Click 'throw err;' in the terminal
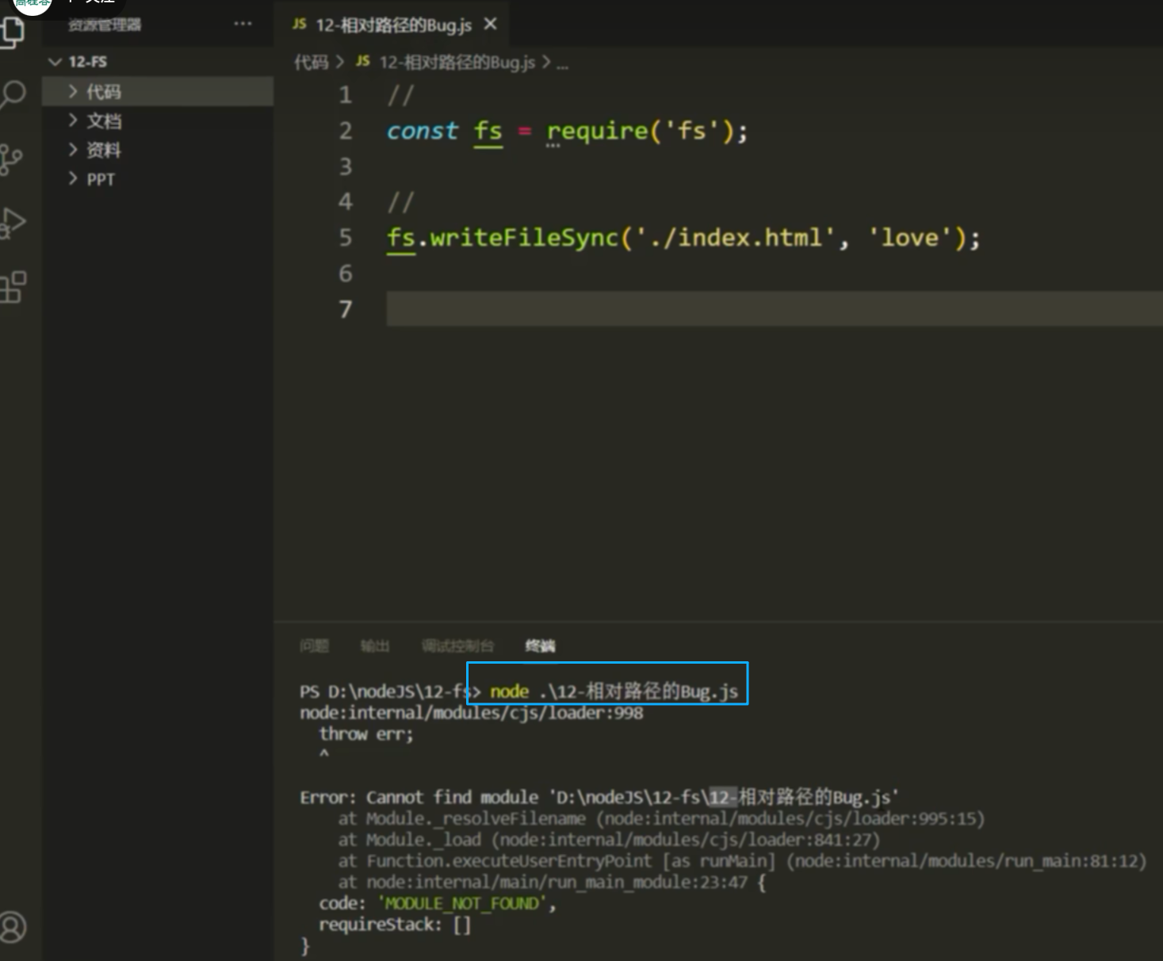The image size is (1163, 961). 366,734
